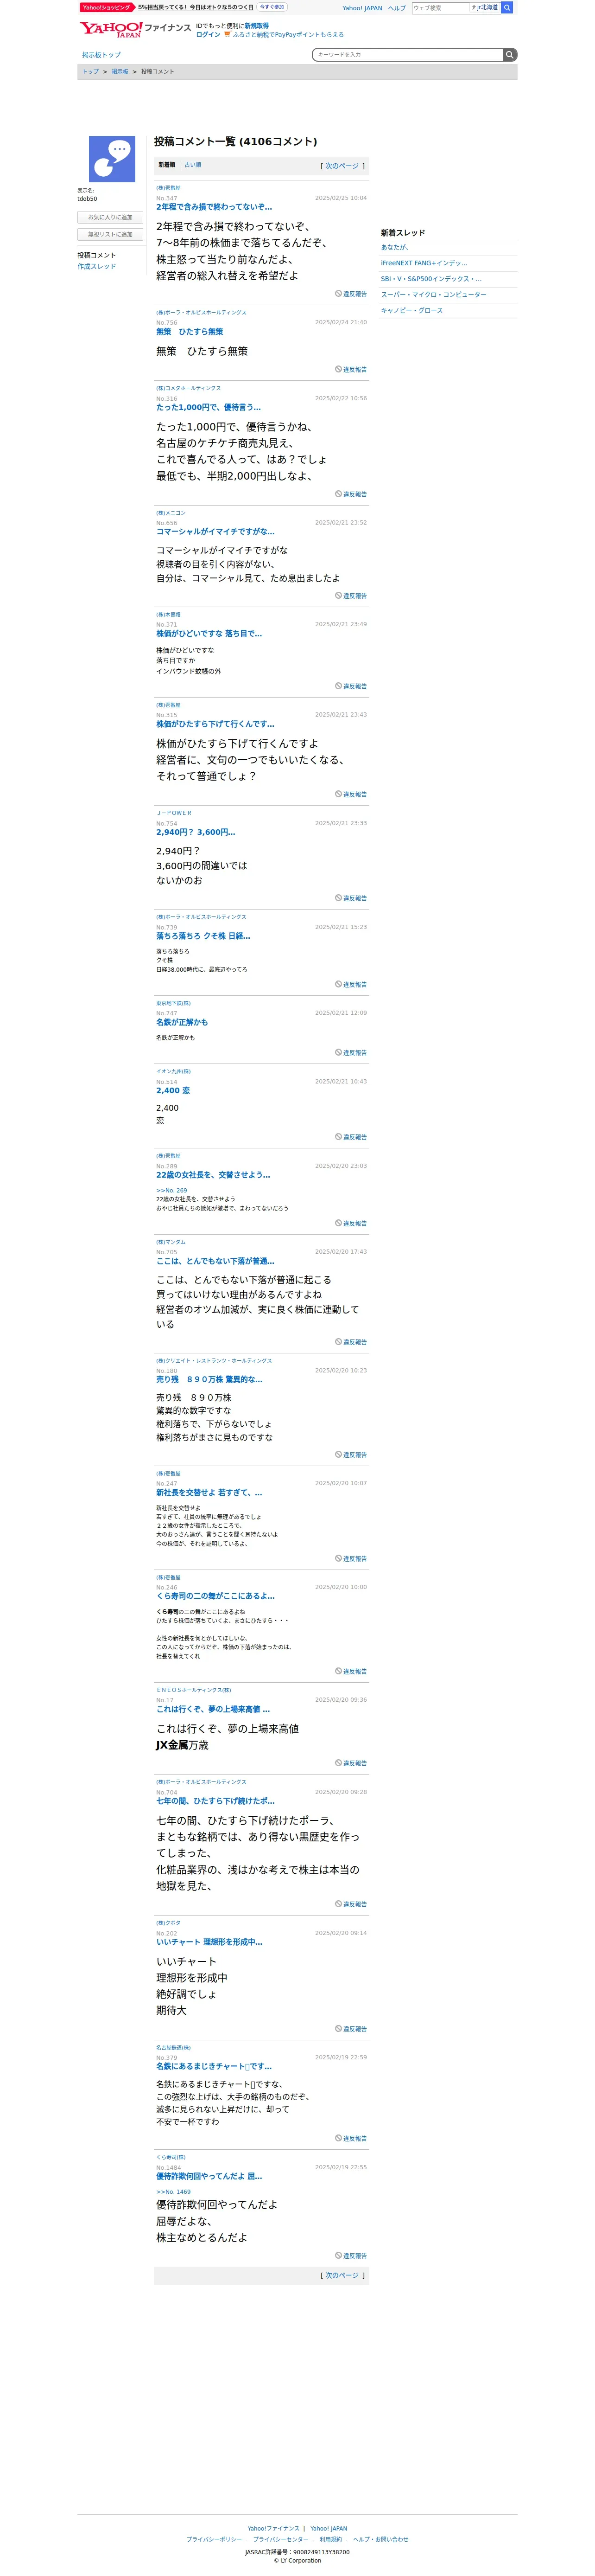
Task: Open スーパー・マイクロ・コンピューター thread
Action: tap(433, 295)
